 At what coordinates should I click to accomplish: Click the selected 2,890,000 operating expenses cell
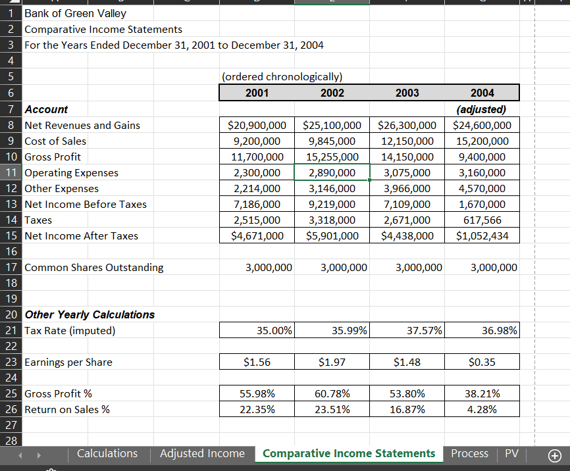coord(332,172)
